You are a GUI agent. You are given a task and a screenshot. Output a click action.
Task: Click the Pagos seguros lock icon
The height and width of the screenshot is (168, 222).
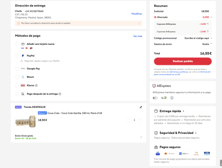click(156, 147)
